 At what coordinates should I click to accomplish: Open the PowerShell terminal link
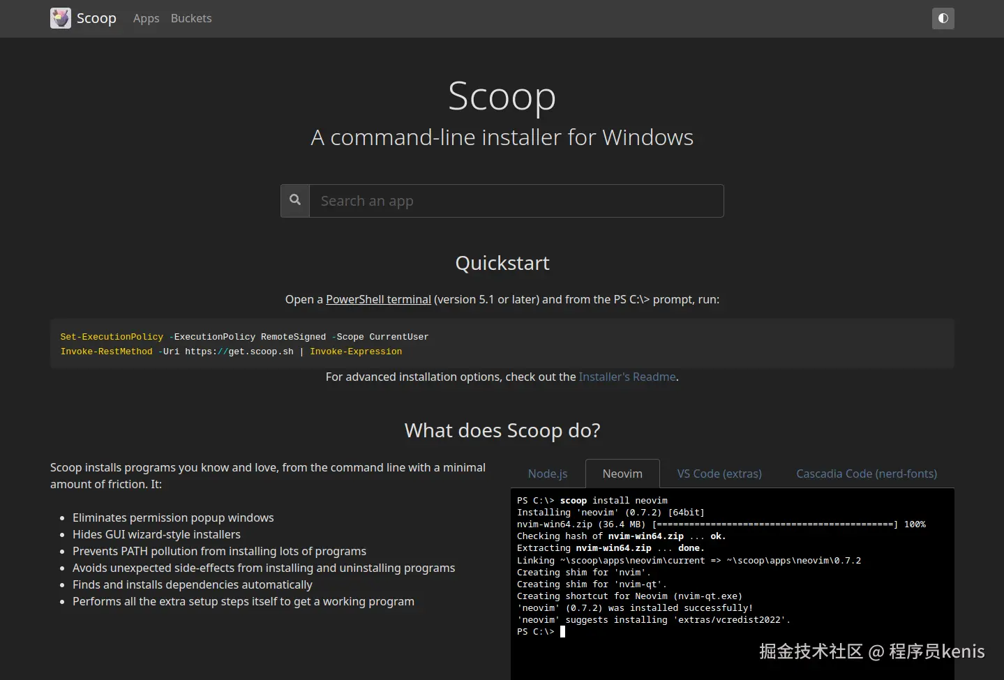[x=378, y=299]
